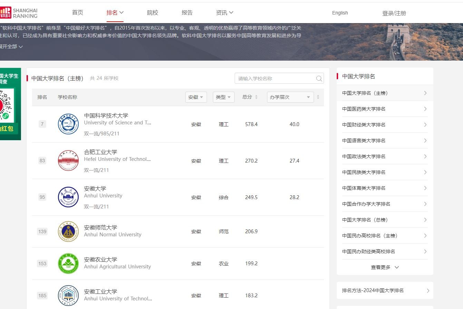Expand 查看更多 in ranking list
Viewport: 463px width, 309px height.
(x=385, y=267)
